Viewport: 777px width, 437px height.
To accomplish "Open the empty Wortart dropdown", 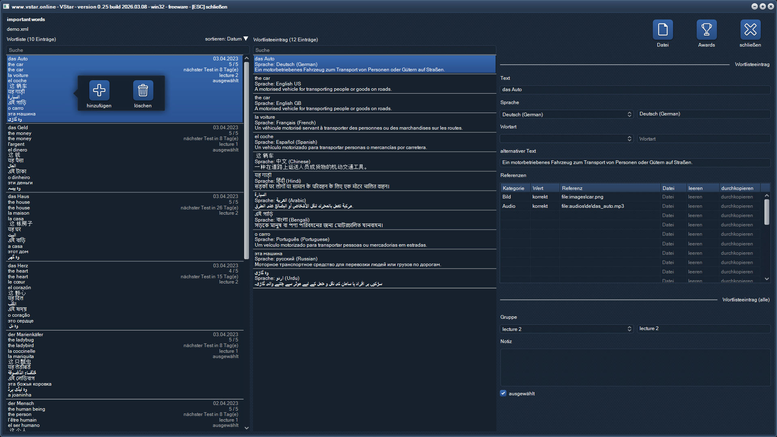I will [566, 139].
